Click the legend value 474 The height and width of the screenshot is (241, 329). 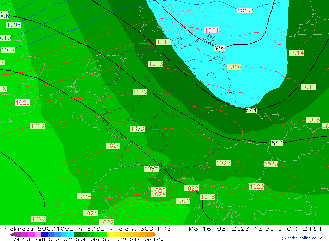tap(15, 239)
